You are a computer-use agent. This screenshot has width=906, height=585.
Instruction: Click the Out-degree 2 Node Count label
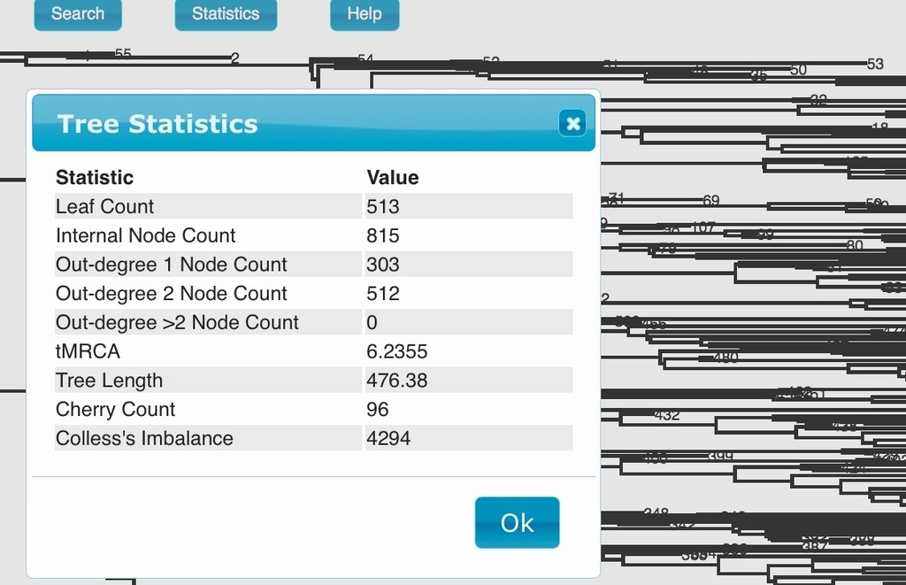[171, 293]
